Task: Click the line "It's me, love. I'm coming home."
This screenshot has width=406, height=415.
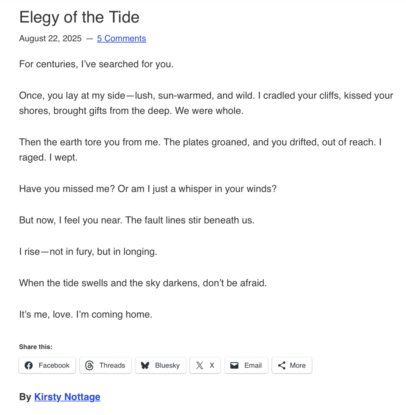Action: coord(86,314)
